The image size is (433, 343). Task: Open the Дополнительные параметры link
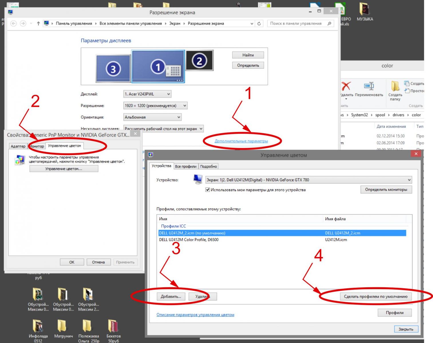[241, 141]
